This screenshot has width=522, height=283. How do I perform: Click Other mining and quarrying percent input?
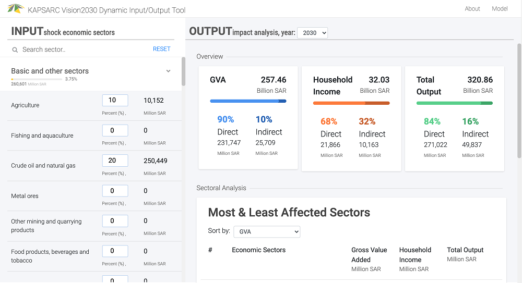[115, 221]
